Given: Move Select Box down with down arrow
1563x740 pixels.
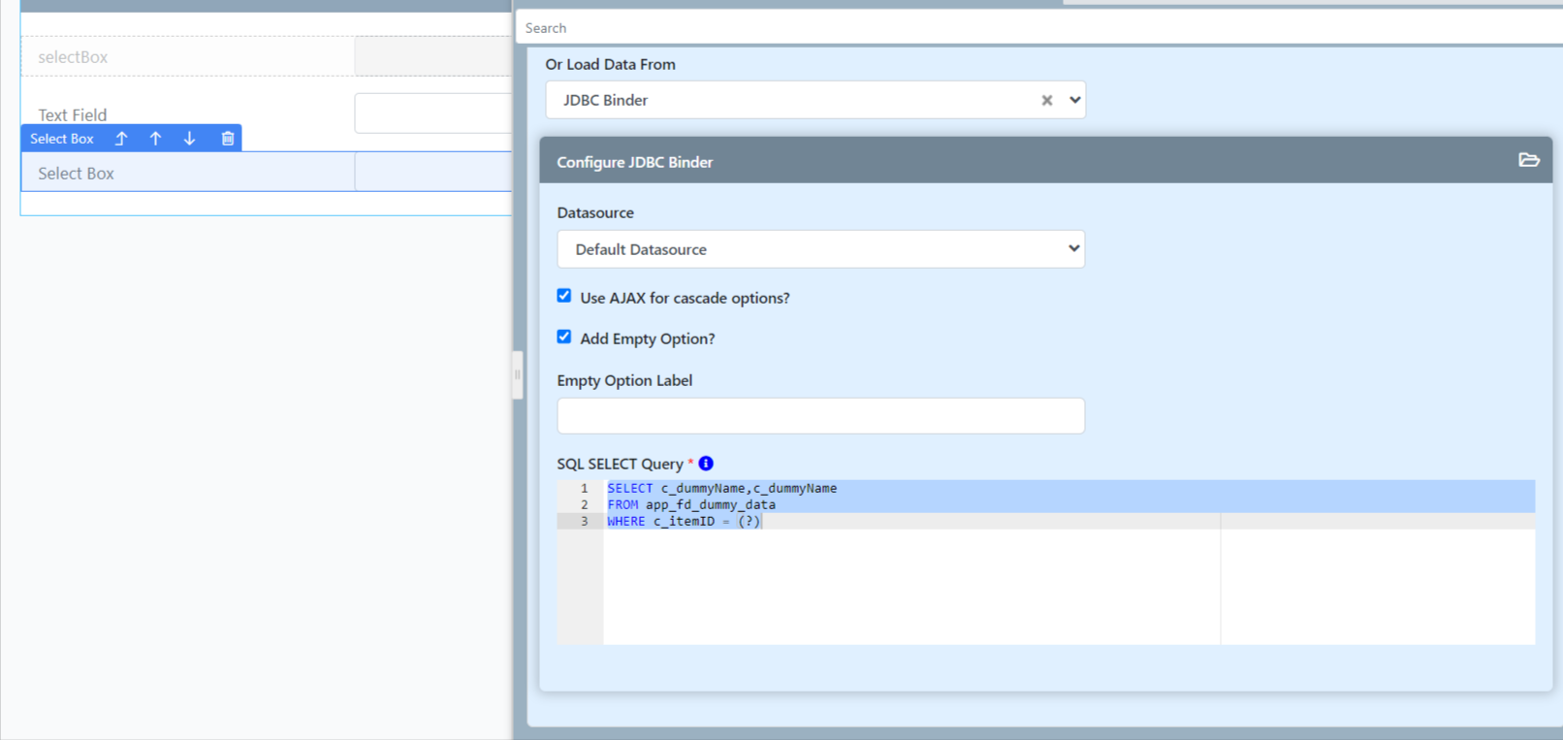Looking at the screenshot, I should 189,139.
